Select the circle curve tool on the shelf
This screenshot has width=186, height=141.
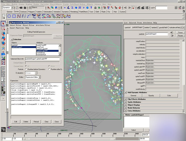(x=9, y=16)
